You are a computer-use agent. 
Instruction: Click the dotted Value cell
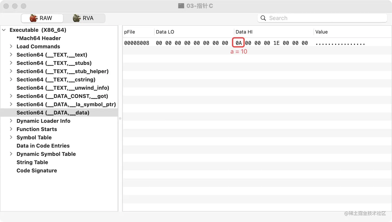click(x=340, y=43)
